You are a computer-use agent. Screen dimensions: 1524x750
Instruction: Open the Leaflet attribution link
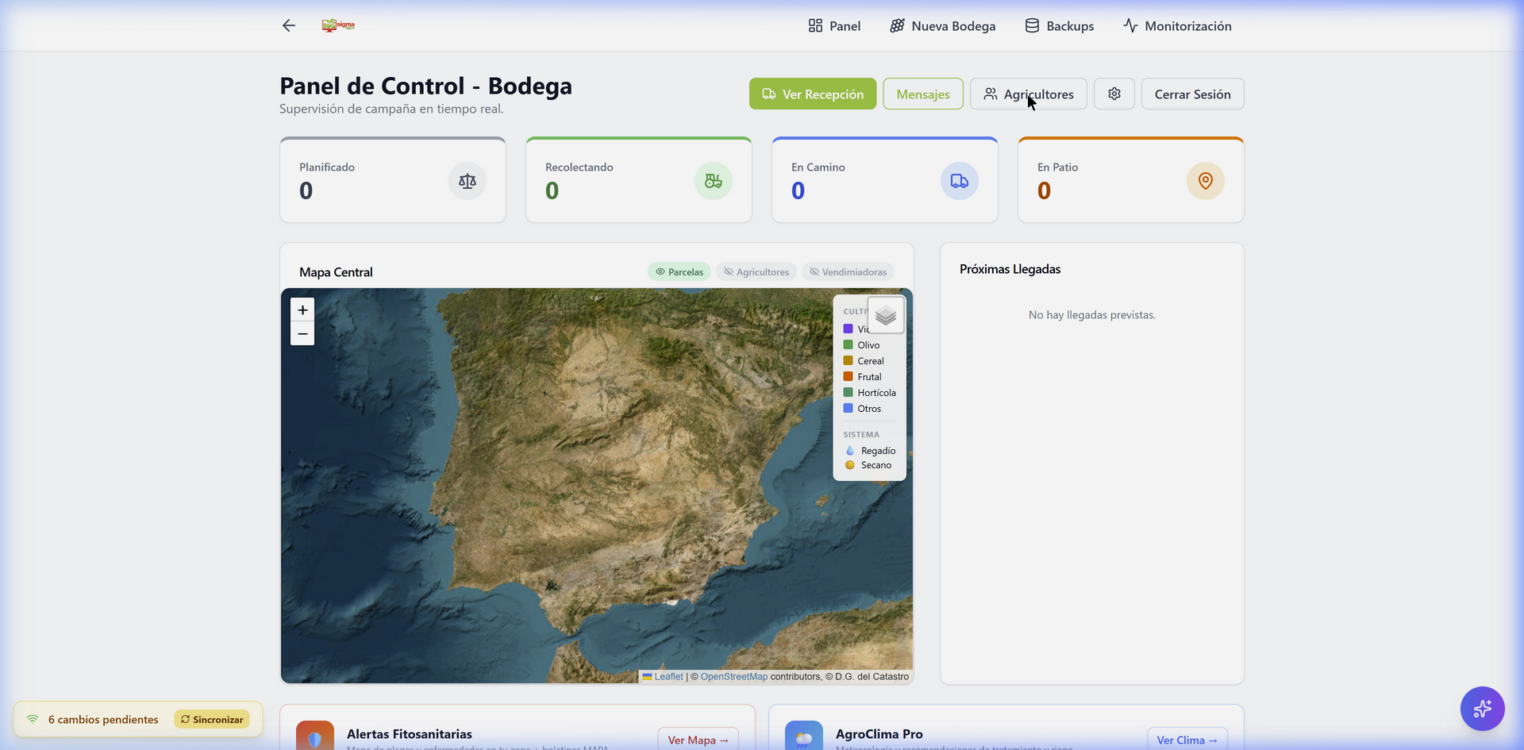pyautogui.click(x=663, y=676)
